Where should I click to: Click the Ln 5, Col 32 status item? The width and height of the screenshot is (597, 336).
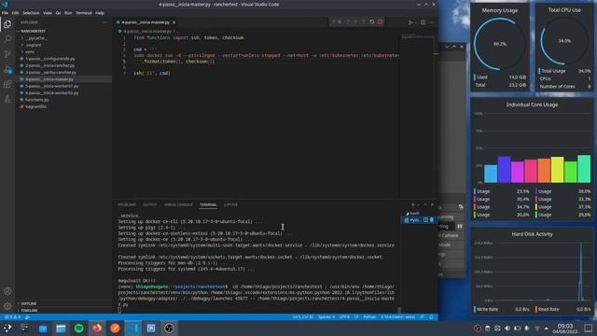(303, 317)
